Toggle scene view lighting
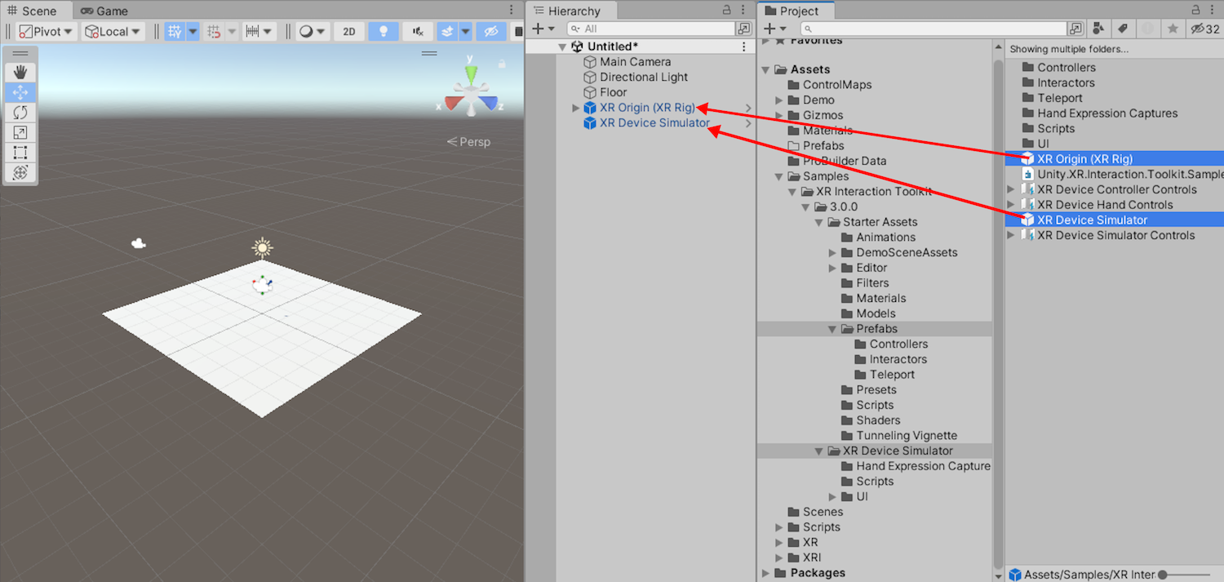Screen dimensions: 1224x582 381,30
